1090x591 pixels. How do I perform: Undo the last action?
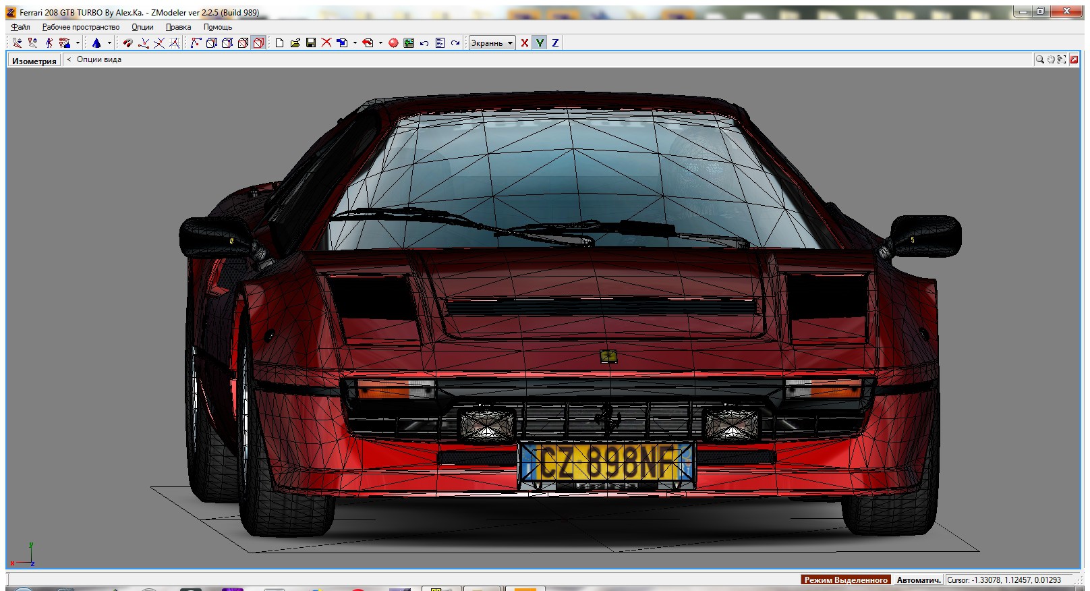click(424, 43)
